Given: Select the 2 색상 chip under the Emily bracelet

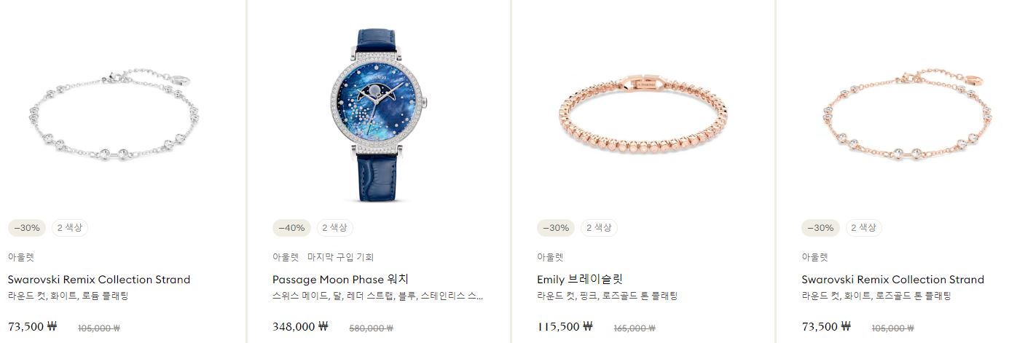Looking at the screenshot, I should [x=599, y=228].
